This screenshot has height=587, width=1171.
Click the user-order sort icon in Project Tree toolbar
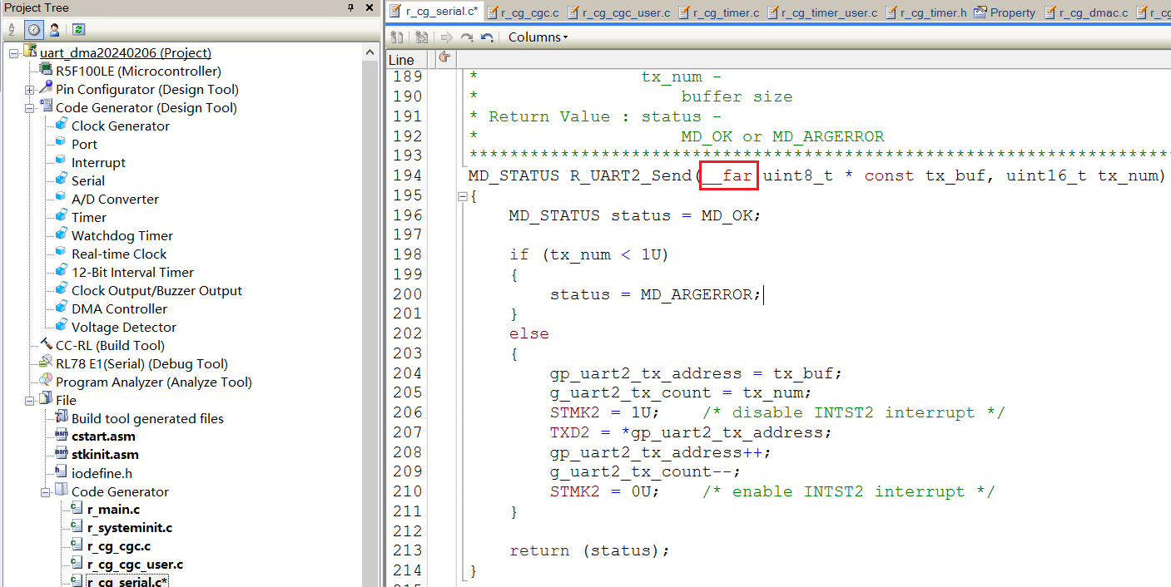click(x=54, y=29)
